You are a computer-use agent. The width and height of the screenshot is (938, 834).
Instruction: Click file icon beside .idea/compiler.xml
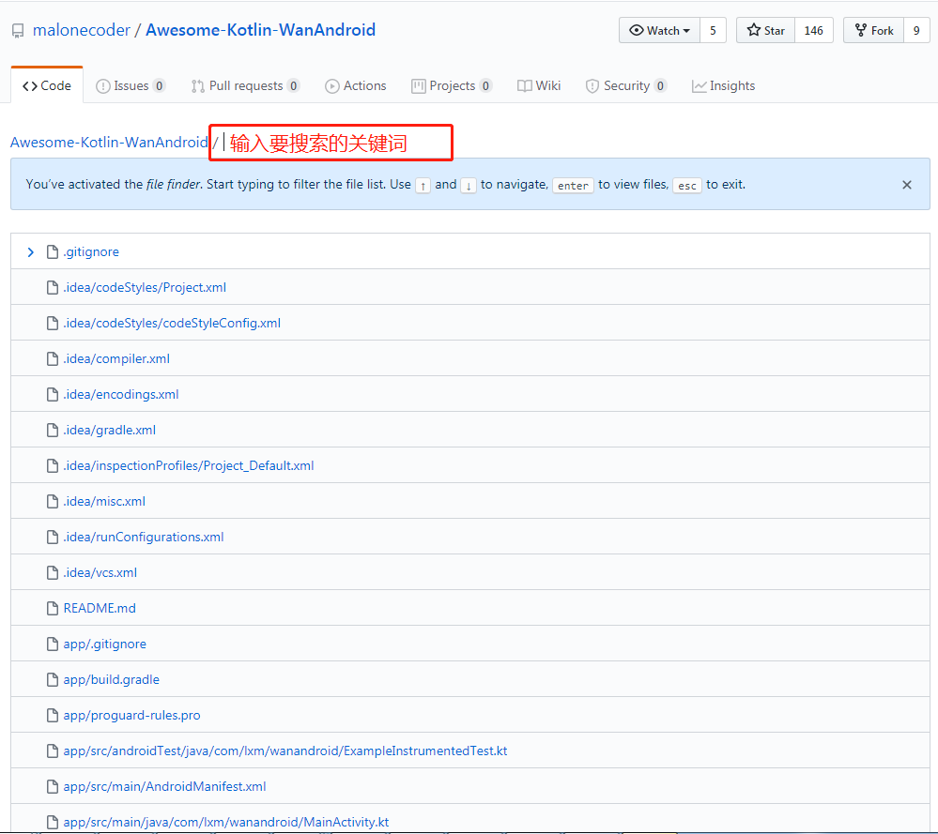click(53, 358)
